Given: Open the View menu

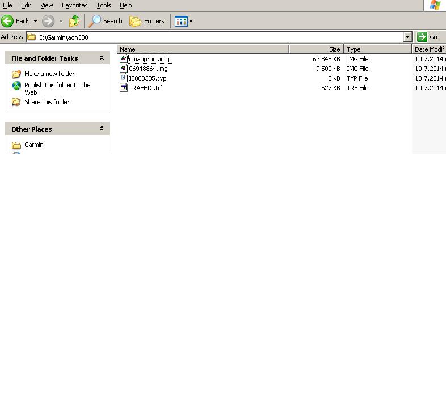Looking at the screenshot, I should coord(47,5).
